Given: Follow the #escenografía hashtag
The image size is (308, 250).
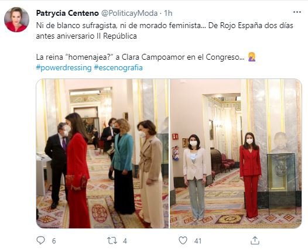Looking at the screenshot, I should [x=118, y=68].
